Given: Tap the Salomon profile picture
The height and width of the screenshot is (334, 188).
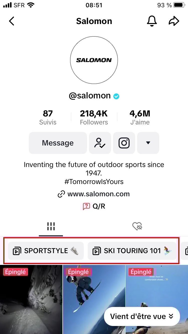Looking at the screenshot, I should click(94, 60).
